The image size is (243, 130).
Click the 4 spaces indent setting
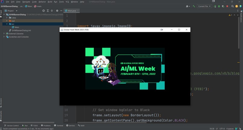pos(230,128)
